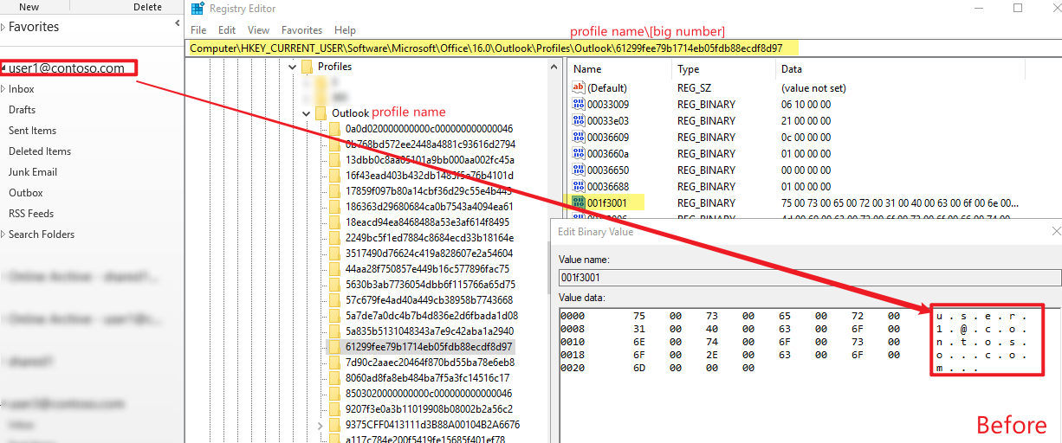Click the binary icon of value 00036609
The image size is (1062, 443).
tap(579, 137)
